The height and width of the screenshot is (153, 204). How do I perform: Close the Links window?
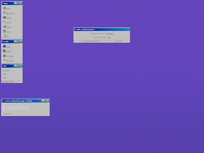point(21,66)
